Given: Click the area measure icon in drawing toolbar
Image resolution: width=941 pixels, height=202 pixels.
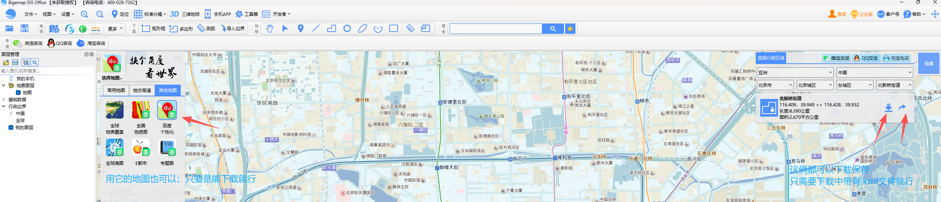Looking at the screenshot, I should coord(425,28).
